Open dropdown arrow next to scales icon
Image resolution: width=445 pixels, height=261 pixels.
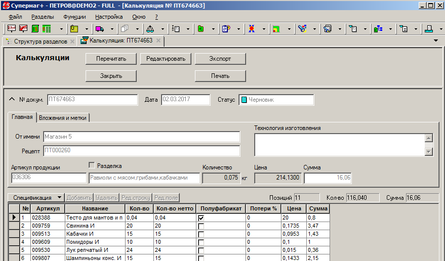[x=163, y=29]
